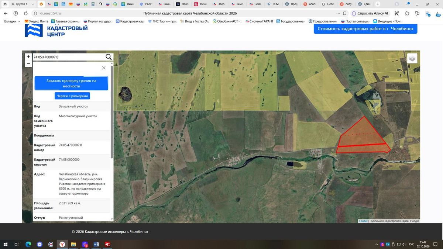
Task: Open the Вкладки bookmarks dropdown
Action: (x=12, y=21)
